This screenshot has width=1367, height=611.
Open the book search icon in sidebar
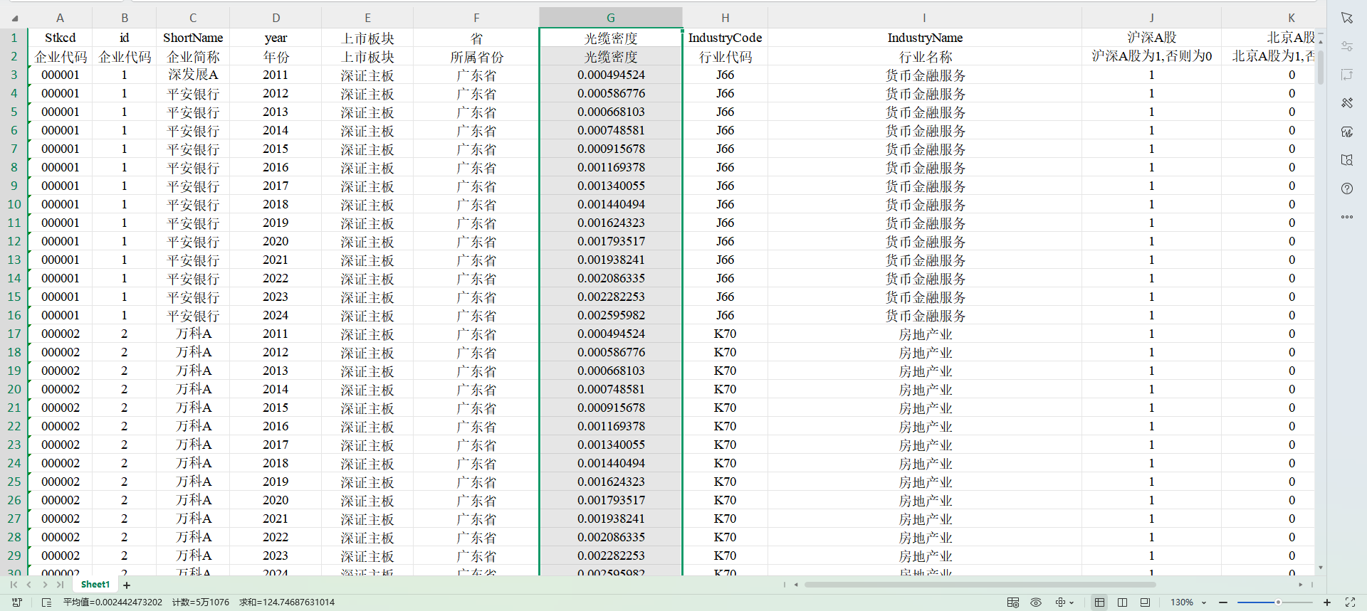1346,160
